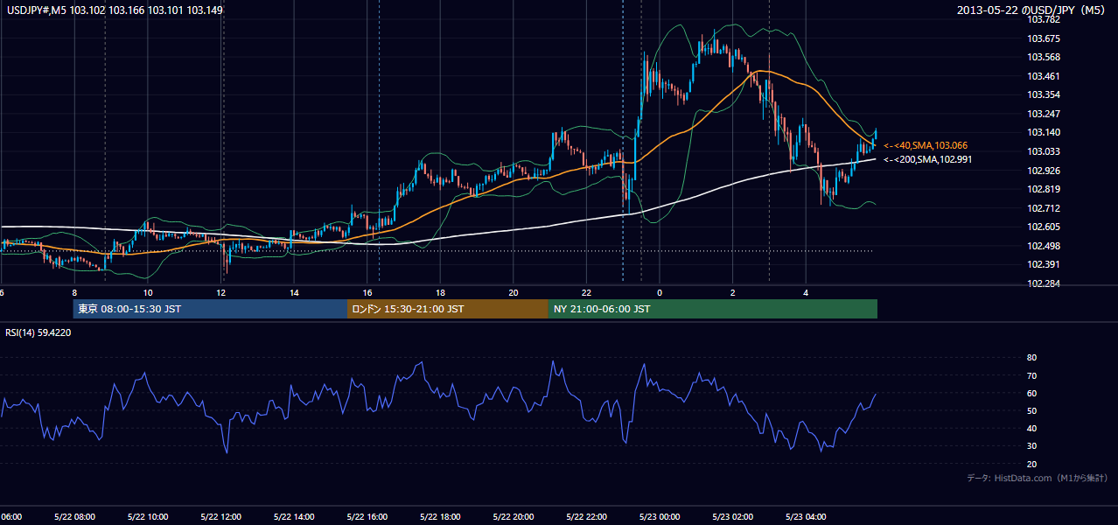The height and width of the screenshot is (525, 1118).
Task: Click price axis value 102.819
Action: point(1044,189)
